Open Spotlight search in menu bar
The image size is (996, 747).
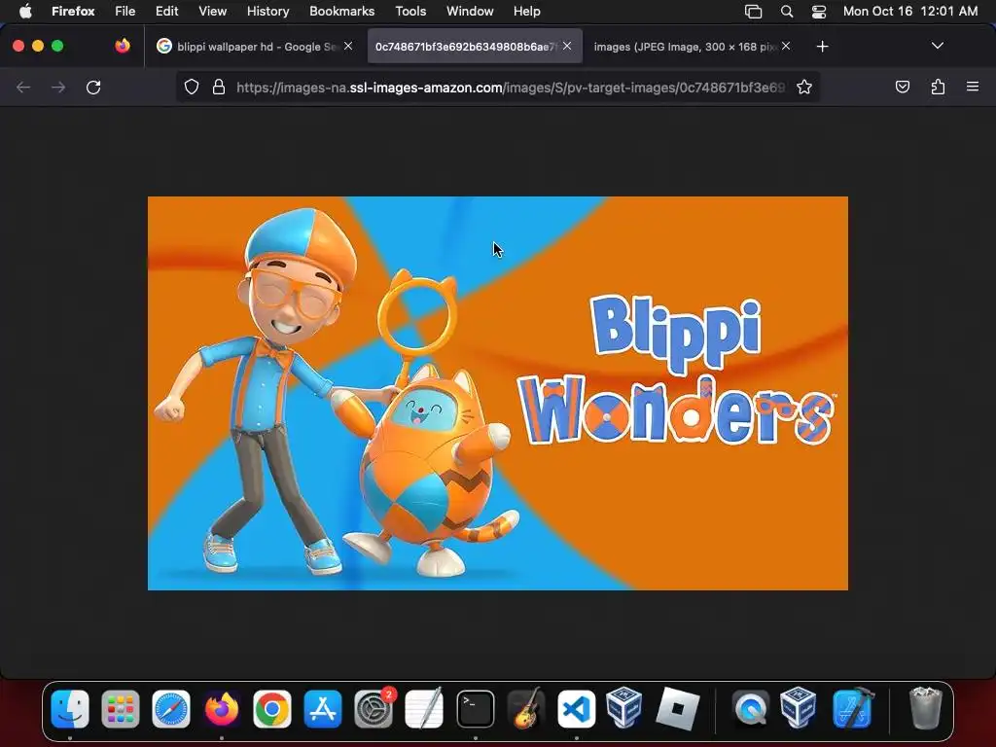(x=786, y=12)
